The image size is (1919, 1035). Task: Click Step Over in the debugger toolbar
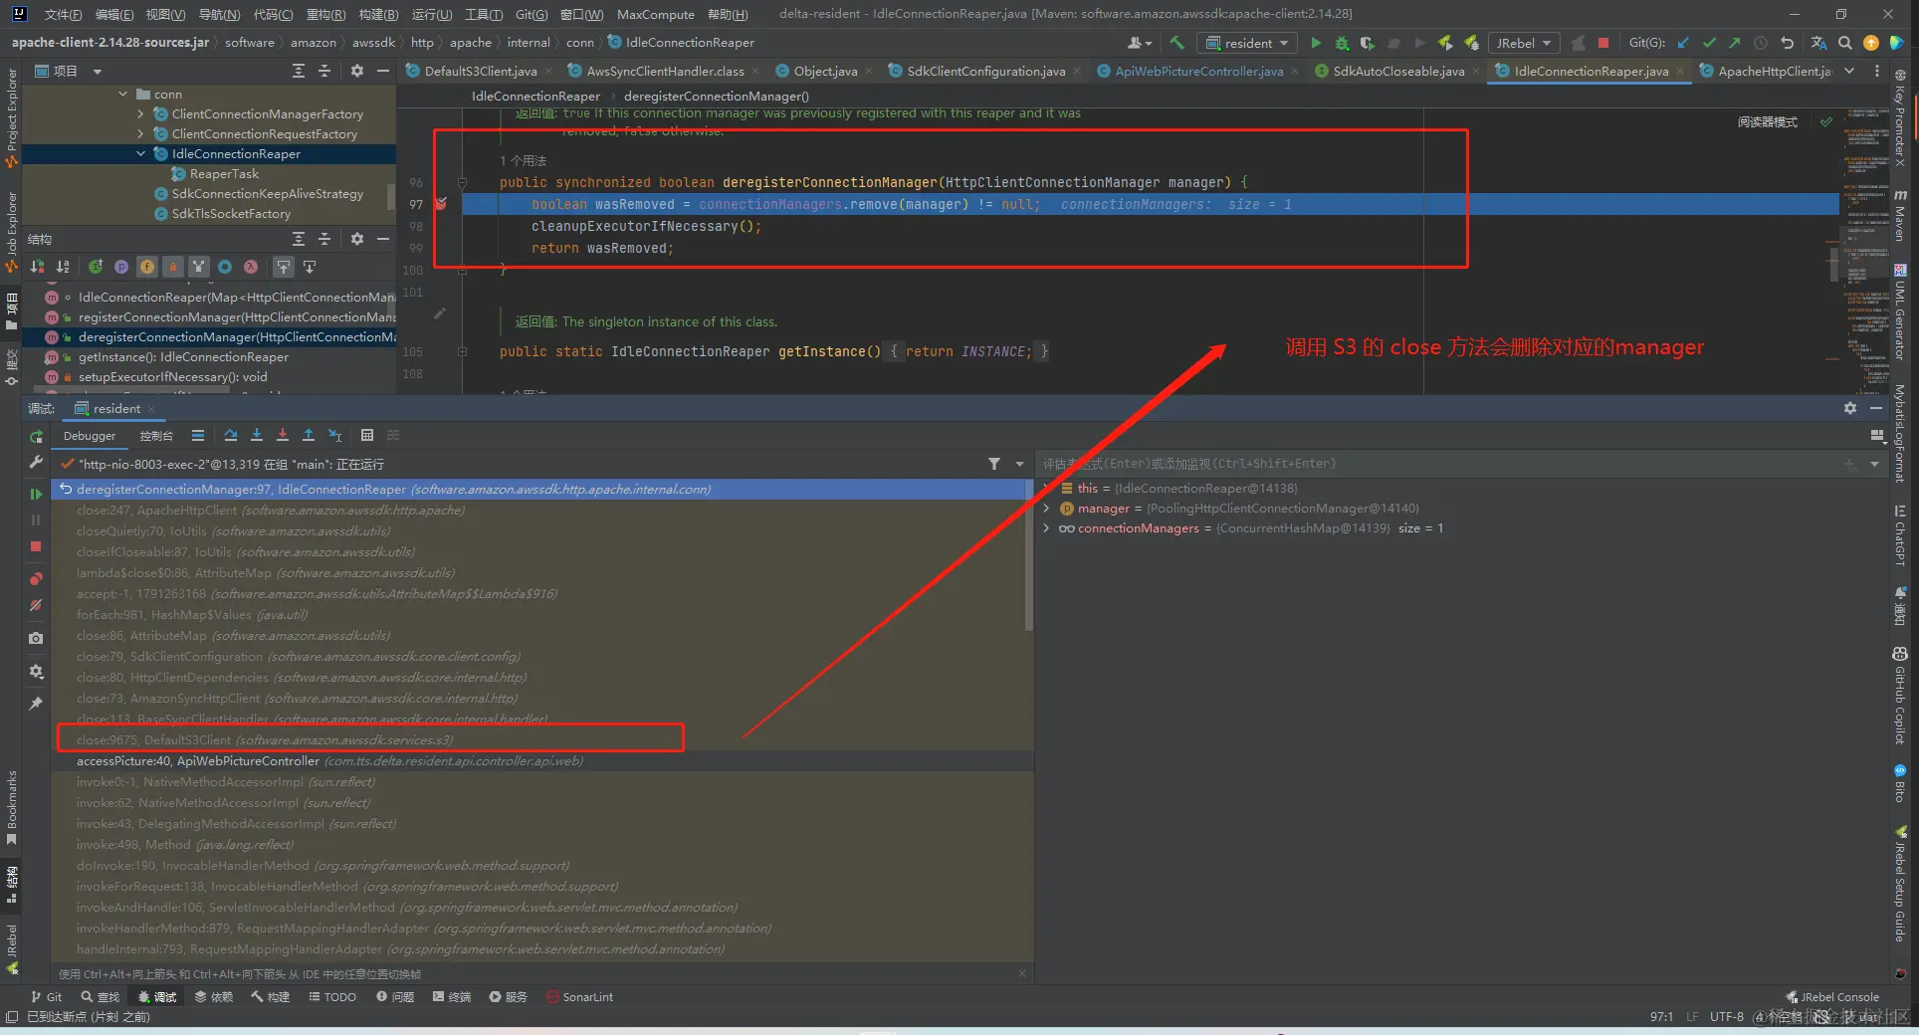(231, 435)
